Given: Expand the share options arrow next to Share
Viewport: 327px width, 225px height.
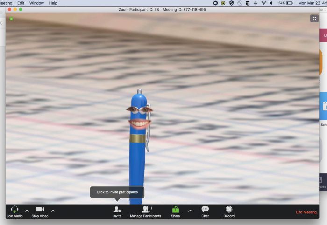Looking at the screenshot, I should coord(190,211).
